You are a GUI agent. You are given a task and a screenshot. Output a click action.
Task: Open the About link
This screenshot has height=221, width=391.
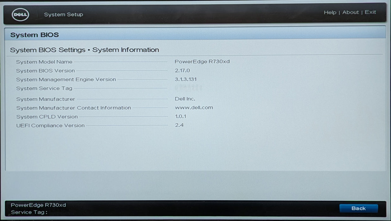[x=351, y=12]
